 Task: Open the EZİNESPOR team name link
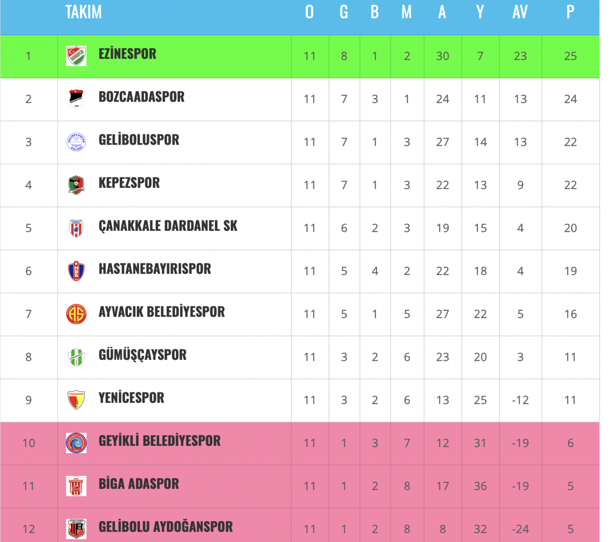point(127,54)
